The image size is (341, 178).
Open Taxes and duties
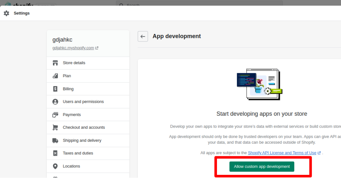(88, 153)
